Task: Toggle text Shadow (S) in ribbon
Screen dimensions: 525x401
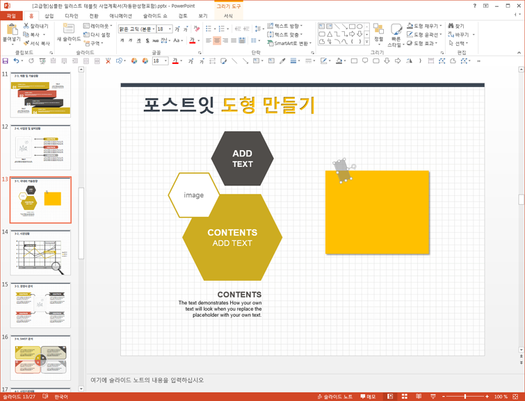Action: click(147, 40)
